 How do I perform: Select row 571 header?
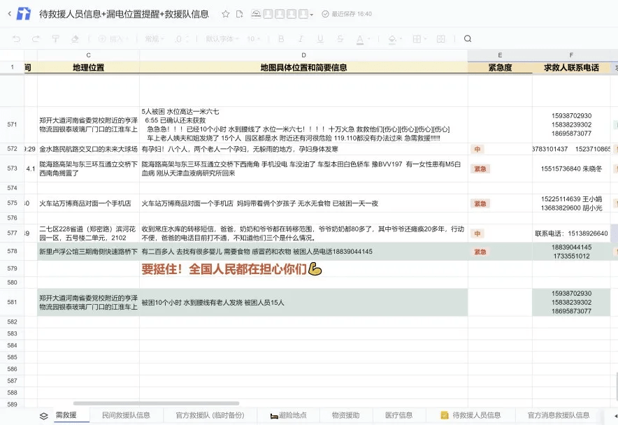(12, 124)
